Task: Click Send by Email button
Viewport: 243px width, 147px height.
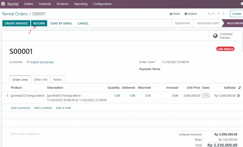Action: click(x=61, y=23)
